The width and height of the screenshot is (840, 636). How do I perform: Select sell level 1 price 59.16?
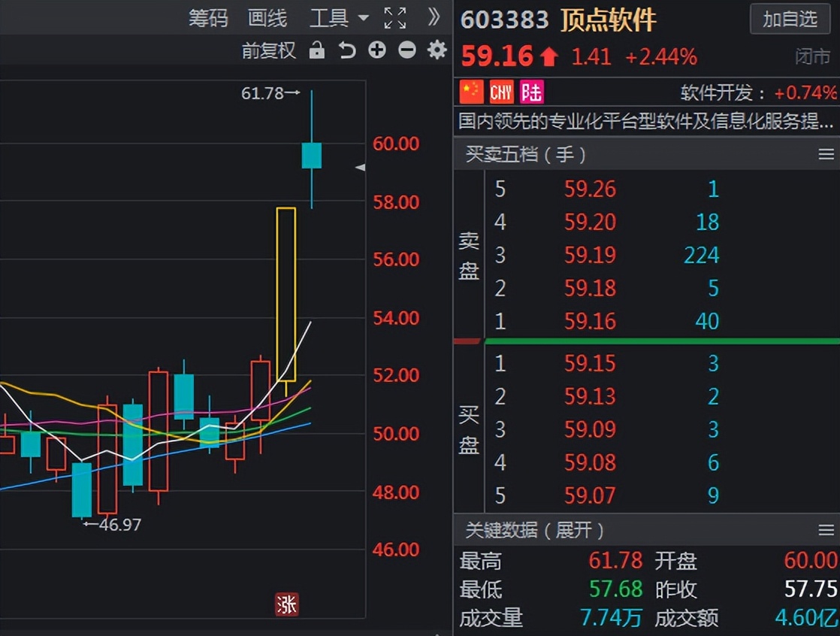[590, 322]
